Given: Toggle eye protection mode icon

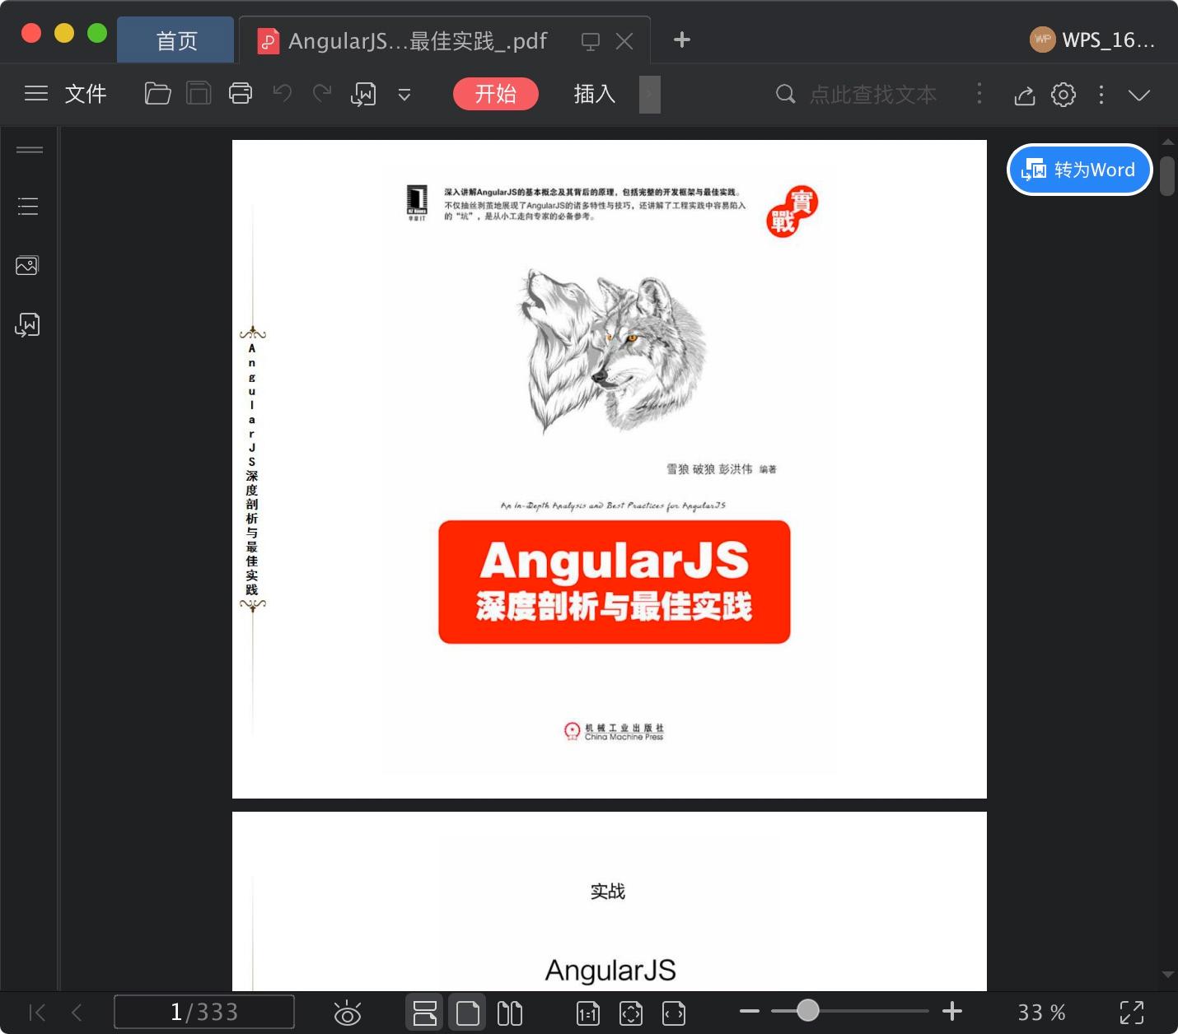Looking at the screenshot, I should pyautogui.click(x=347, y=1013).
